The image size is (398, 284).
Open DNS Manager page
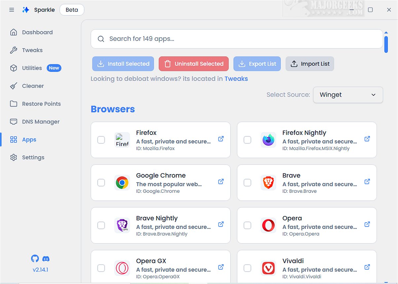(40, 121)
